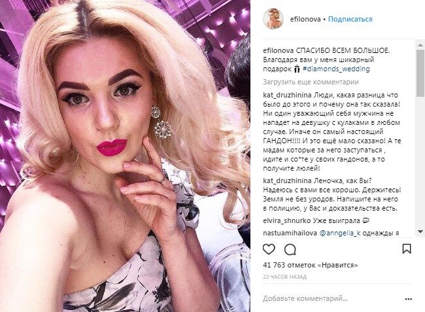Open efilonova username in header
The image size is (425, 312).
(x=305, y=19)
